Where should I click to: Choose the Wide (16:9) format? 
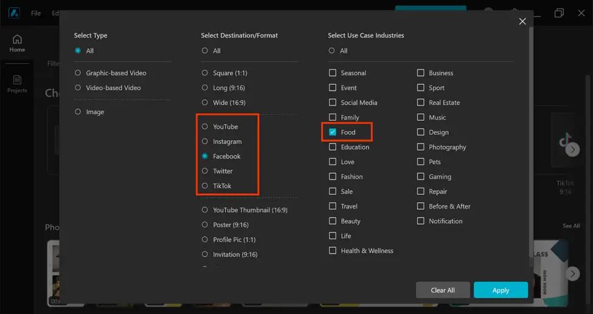point(205,103)
